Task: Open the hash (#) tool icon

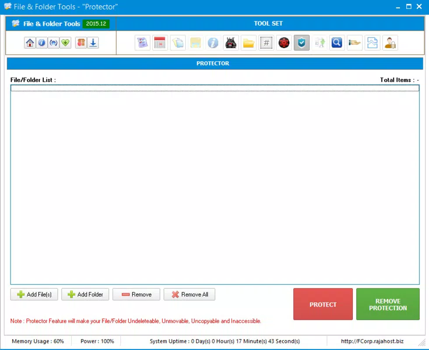Action: coord(266,43)
